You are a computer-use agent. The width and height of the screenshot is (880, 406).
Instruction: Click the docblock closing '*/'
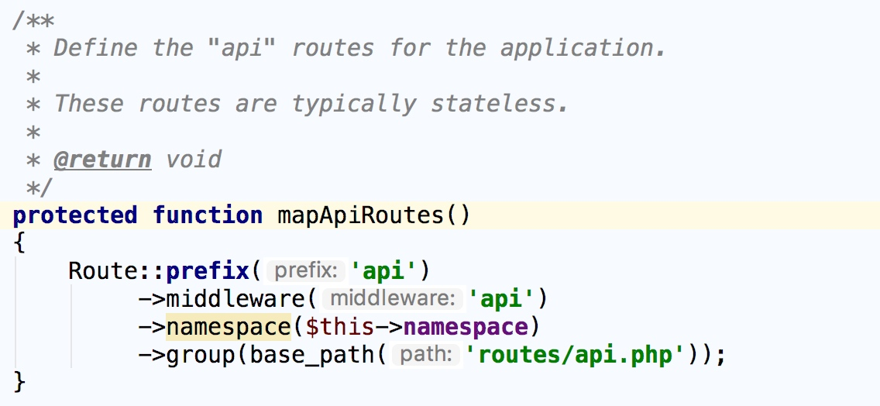40,187
